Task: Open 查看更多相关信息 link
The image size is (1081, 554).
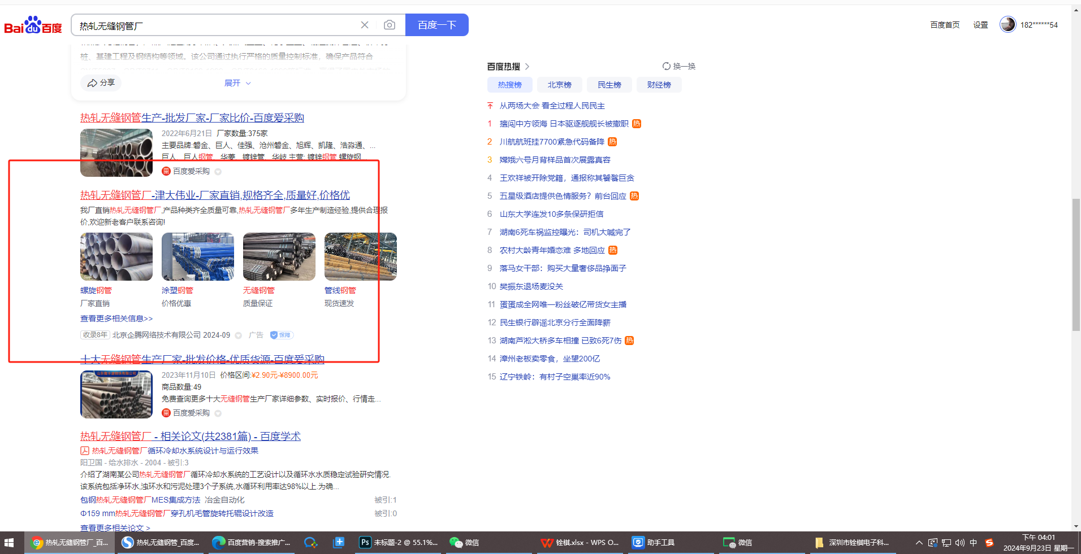Action: pos(116,319)
